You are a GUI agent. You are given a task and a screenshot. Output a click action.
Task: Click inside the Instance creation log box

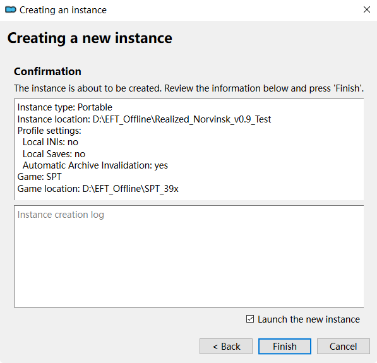189,256
